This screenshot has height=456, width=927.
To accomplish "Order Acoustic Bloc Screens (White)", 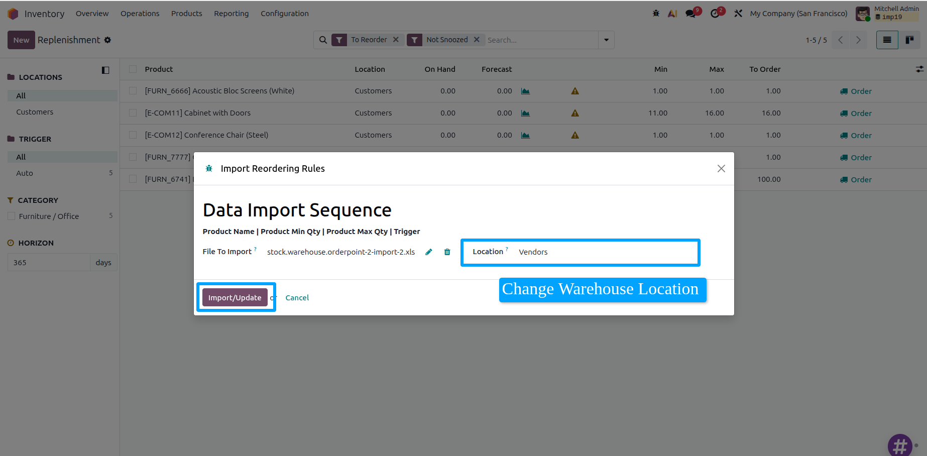I will (x=856, y=91).
